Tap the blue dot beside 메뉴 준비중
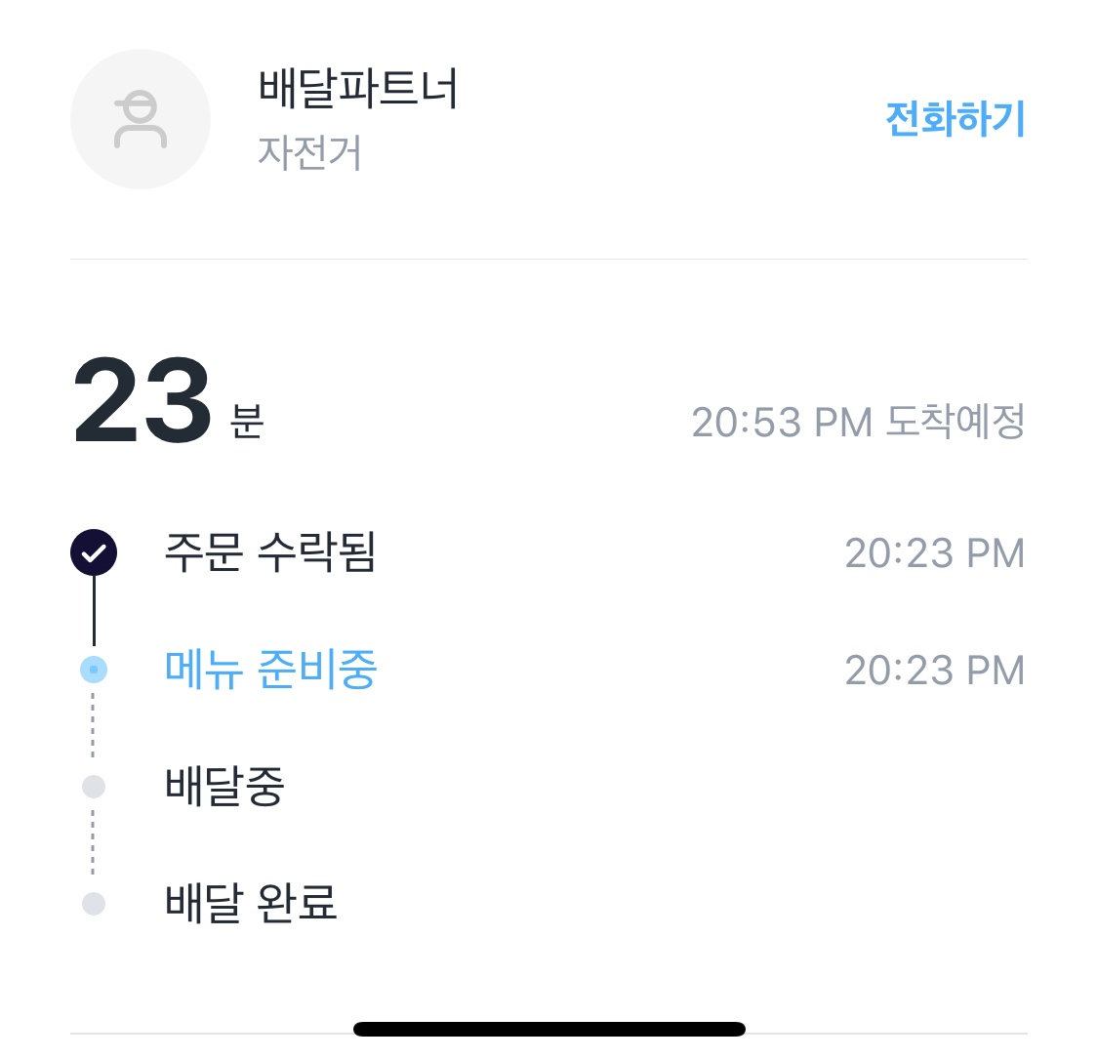This screenshot has height=1059, width=1098. (94, 670)
